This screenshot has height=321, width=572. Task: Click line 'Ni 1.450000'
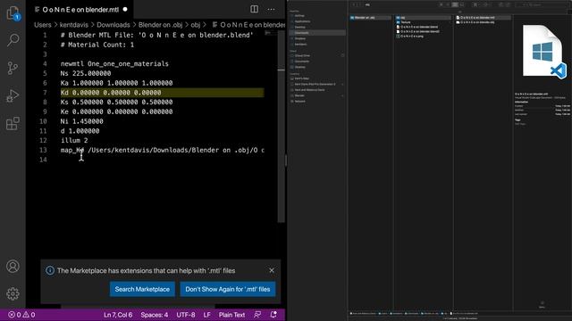[x=82, y=121]
